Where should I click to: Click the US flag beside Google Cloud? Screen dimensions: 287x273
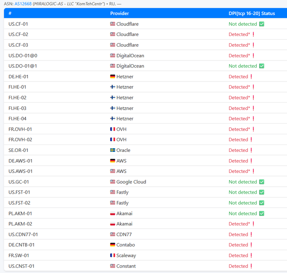click(x=113, y=182)
